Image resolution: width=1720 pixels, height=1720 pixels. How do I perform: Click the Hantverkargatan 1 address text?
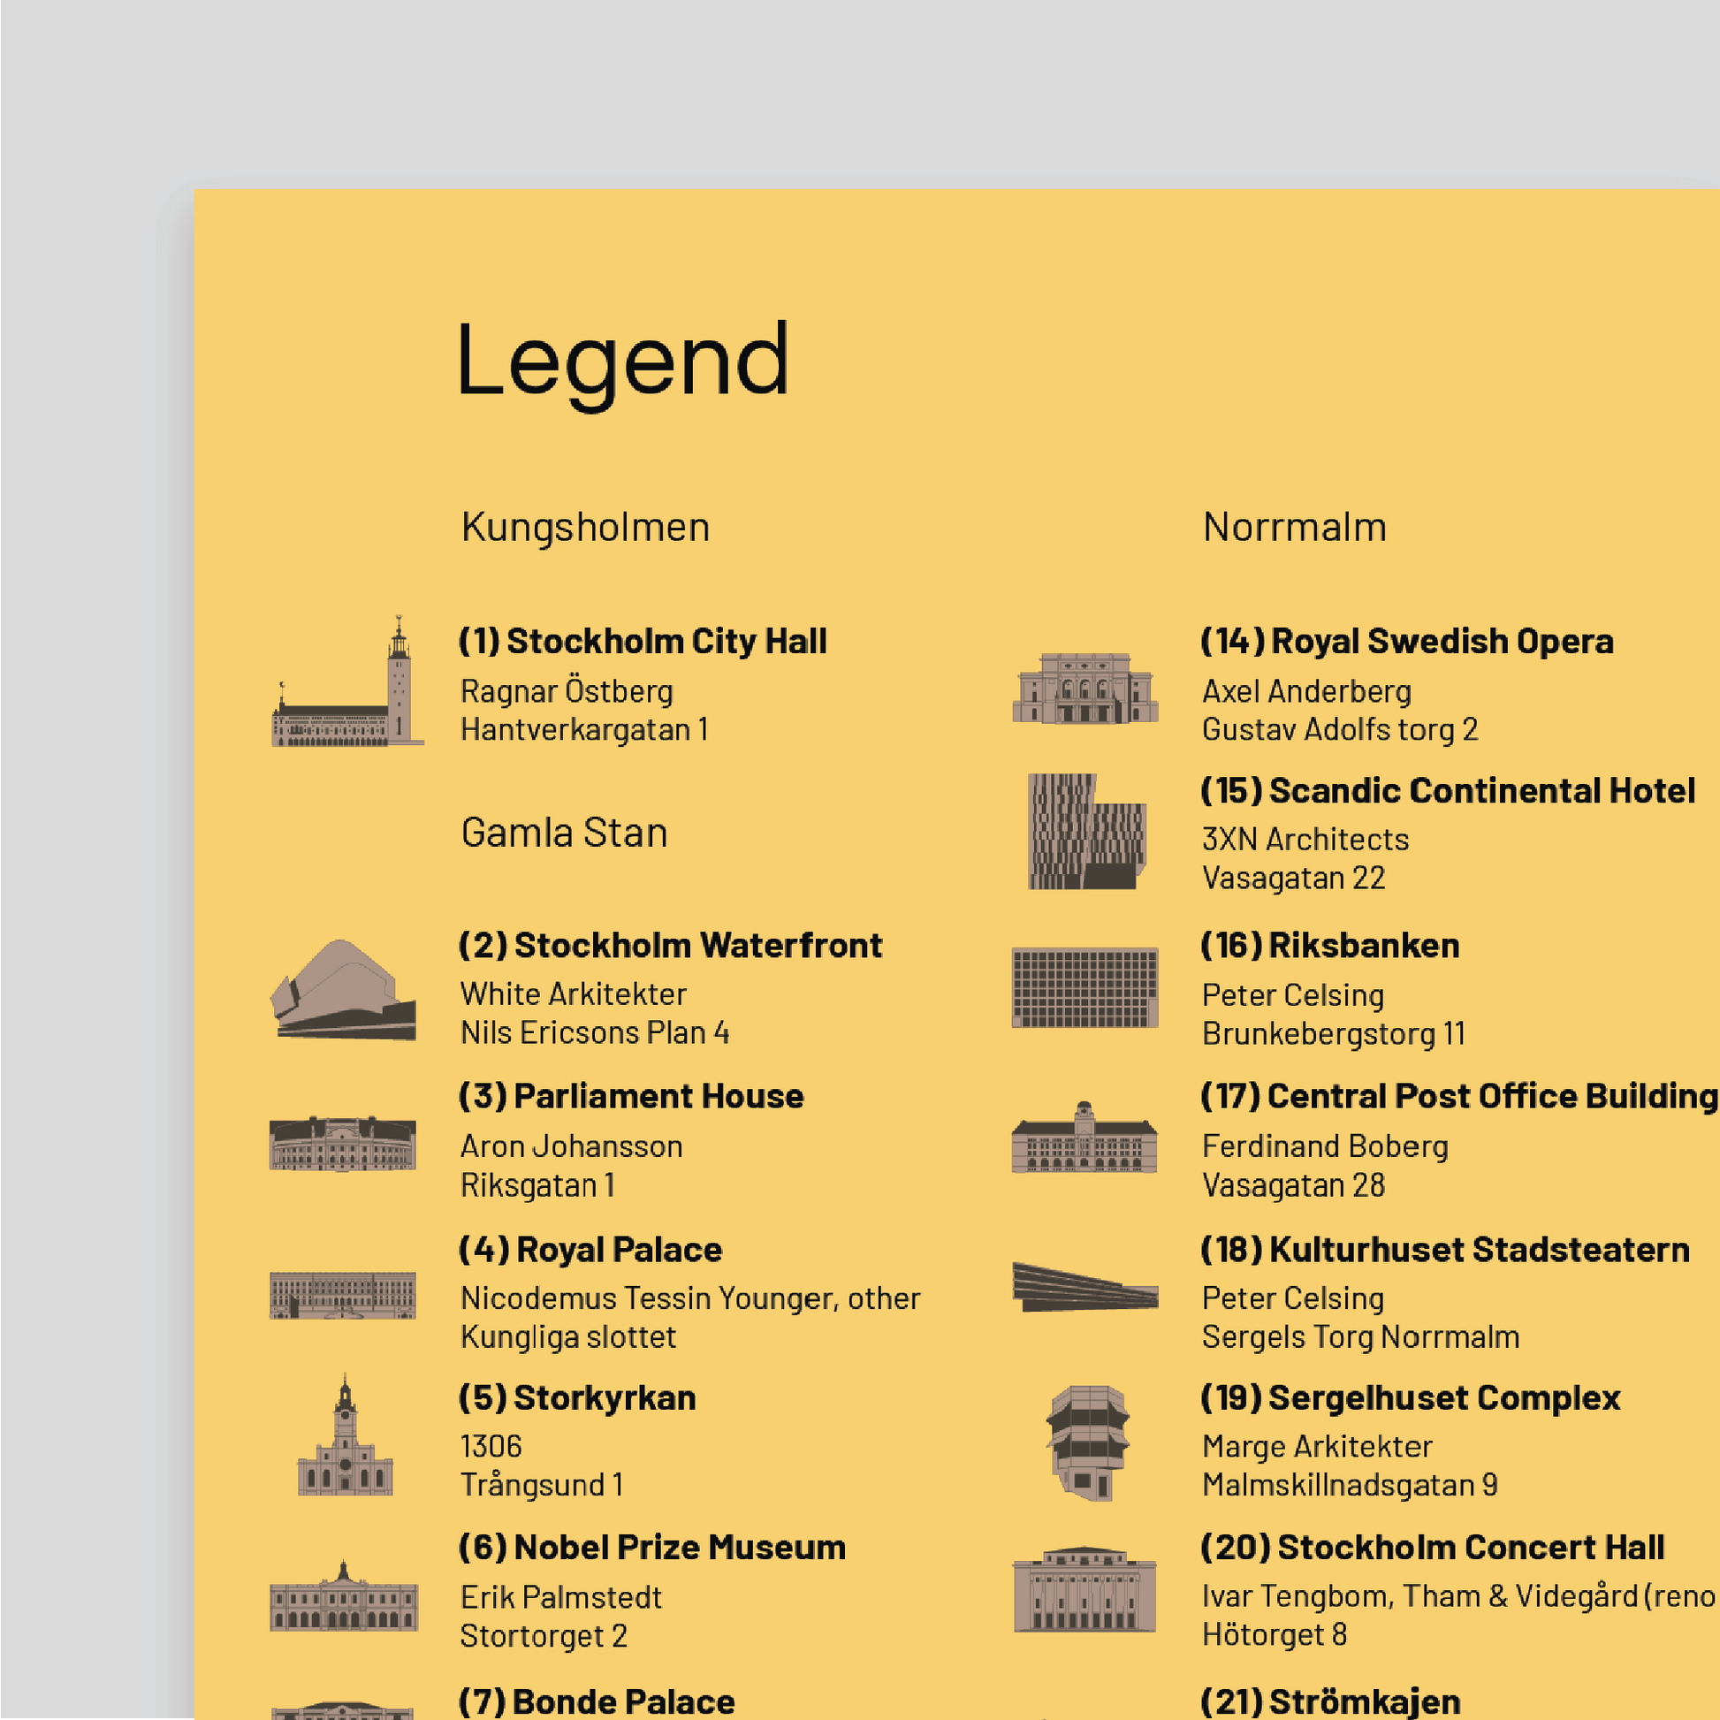(584, 730)
